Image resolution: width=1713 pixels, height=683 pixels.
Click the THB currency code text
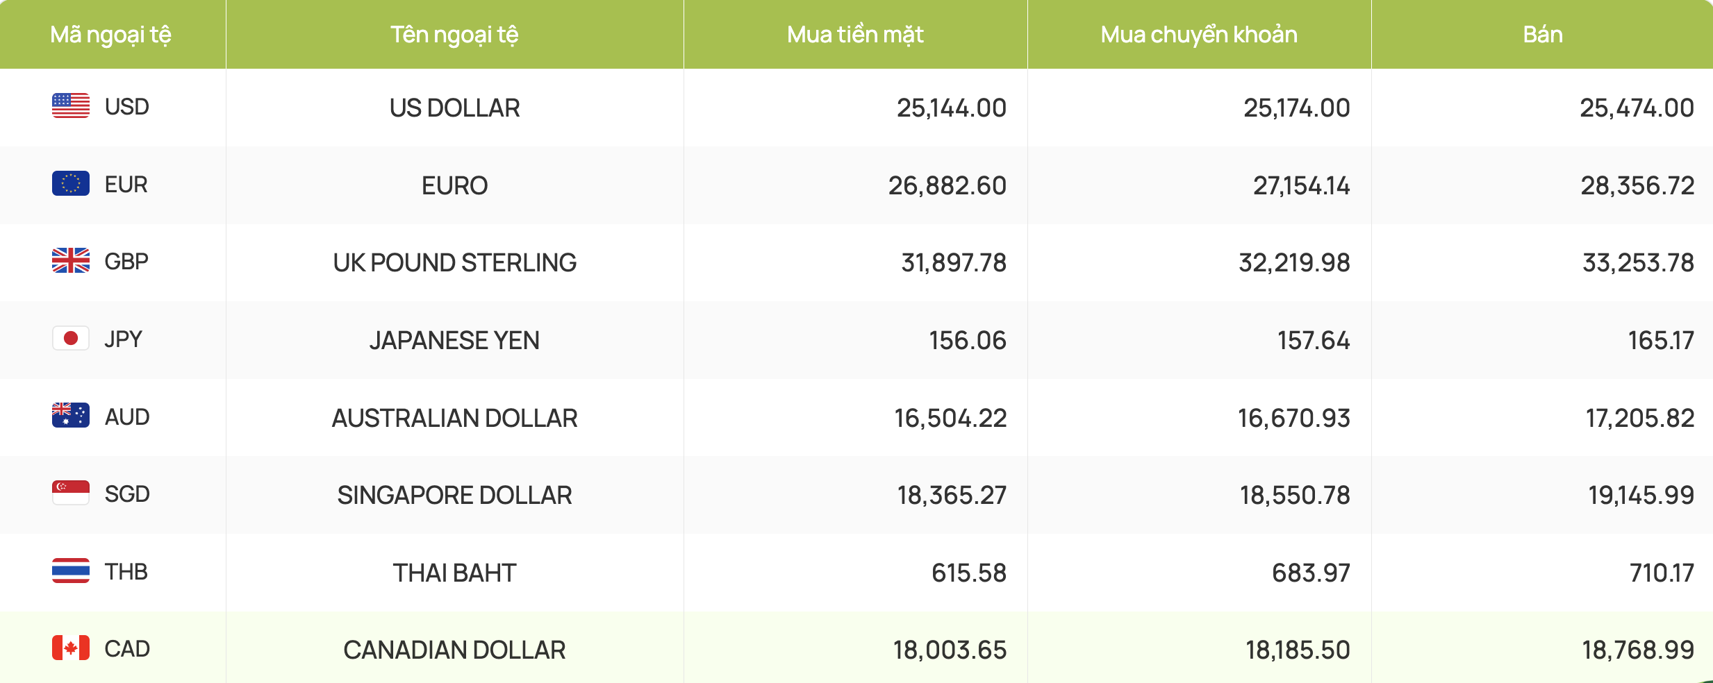[x=126, y=572]
